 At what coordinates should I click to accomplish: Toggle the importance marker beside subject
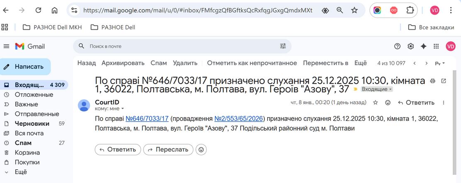coord(356,89)
